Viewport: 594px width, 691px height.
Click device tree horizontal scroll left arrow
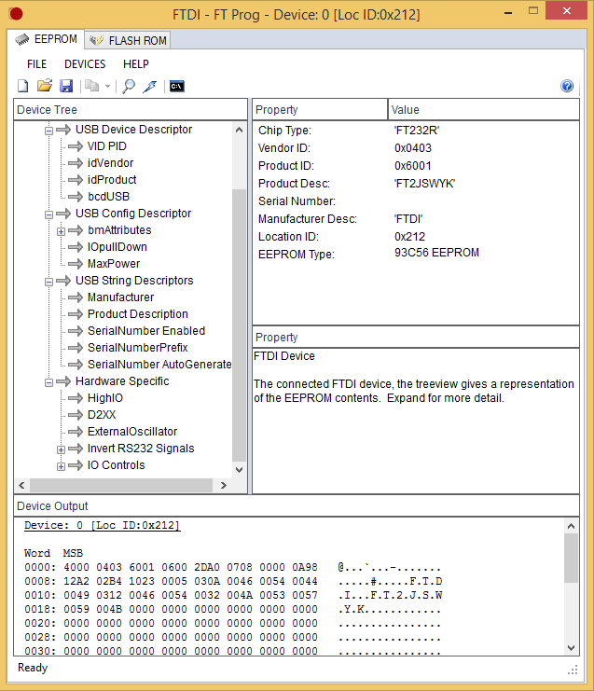(x=21, y=485)
